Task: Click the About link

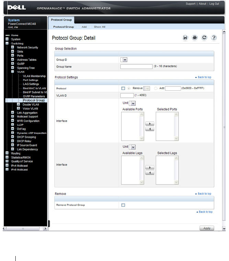Action: click(202, 4)
